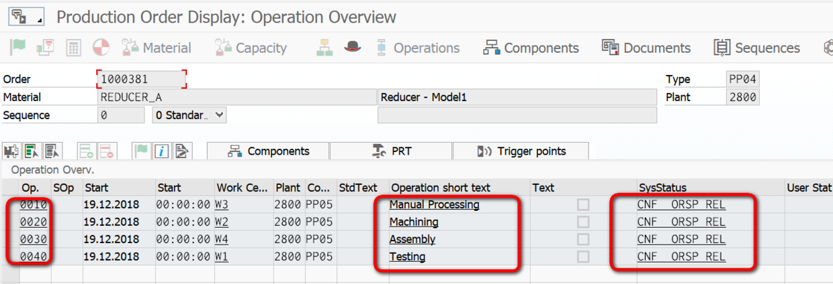Toggle Text checkbox for Manual Processing row
The width and height of the screenshot is (833, 284).
coord(583,205)
